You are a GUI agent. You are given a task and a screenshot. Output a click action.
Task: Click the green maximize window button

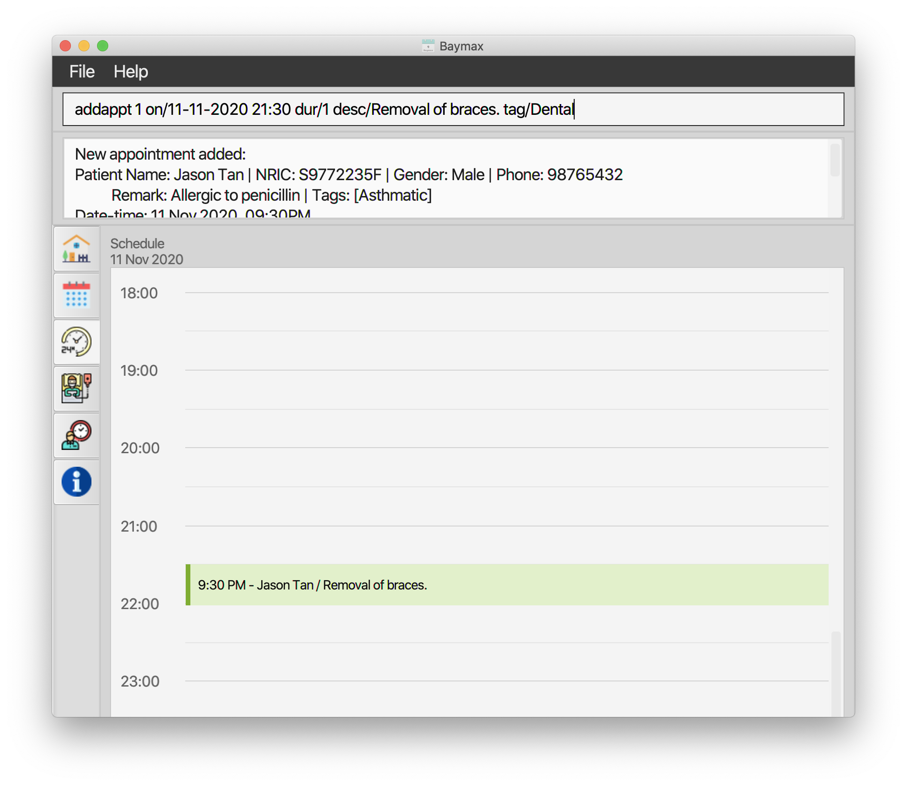[103, 46]
